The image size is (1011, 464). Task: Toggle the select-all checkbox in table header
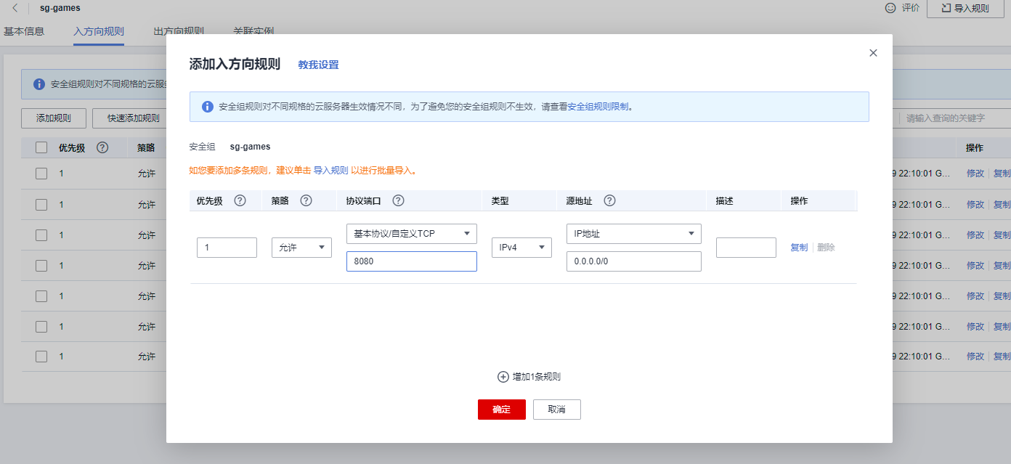click(x=41, y=147)
